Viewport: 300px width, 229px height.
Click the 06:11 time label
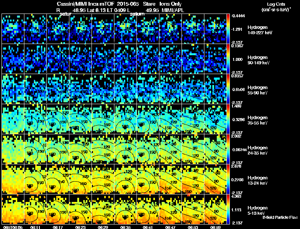pos(36,227)
